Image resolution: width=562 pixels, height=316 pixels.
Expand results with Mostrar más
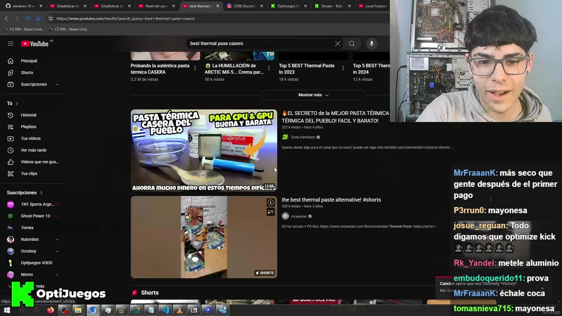pos(313,95)
